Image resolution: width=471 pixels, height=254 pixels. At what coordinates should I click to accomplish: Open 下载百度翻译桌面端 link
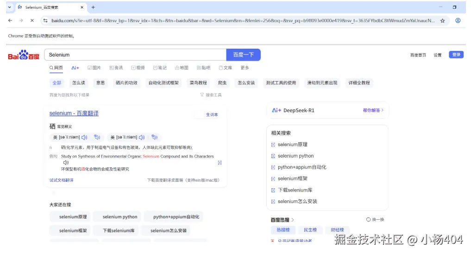[x=184, y=180]
